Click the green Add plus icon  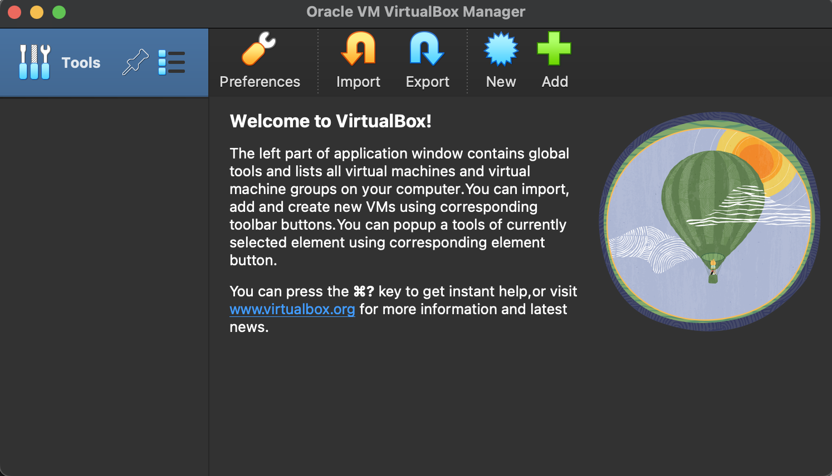tap(554, 49)
